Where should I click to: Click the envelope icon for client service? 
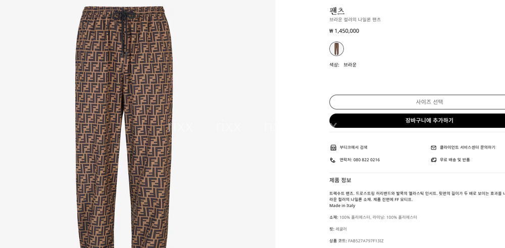(433, 147)
